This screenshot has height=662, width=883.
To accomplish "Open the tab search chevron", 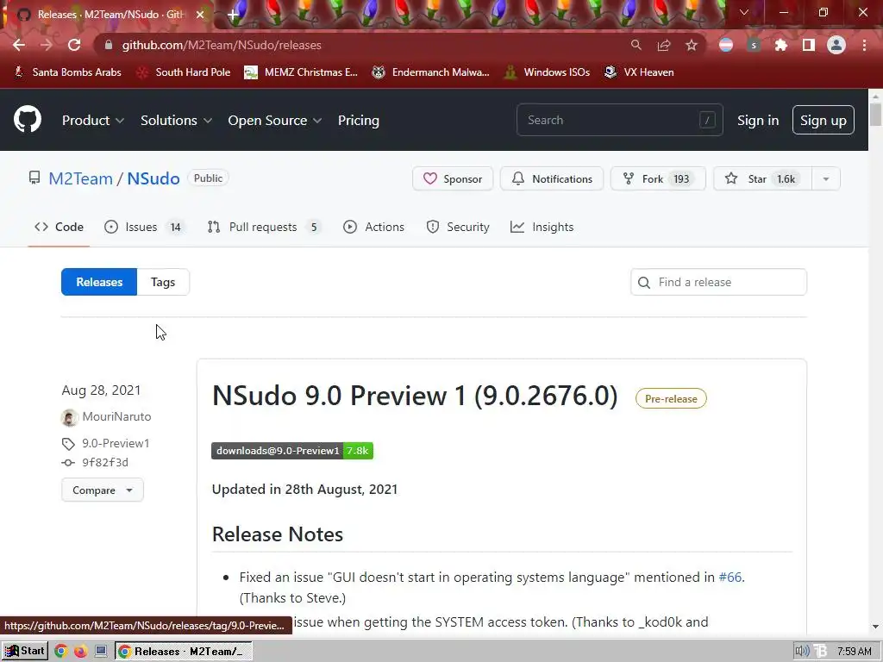I will (744, 12).
